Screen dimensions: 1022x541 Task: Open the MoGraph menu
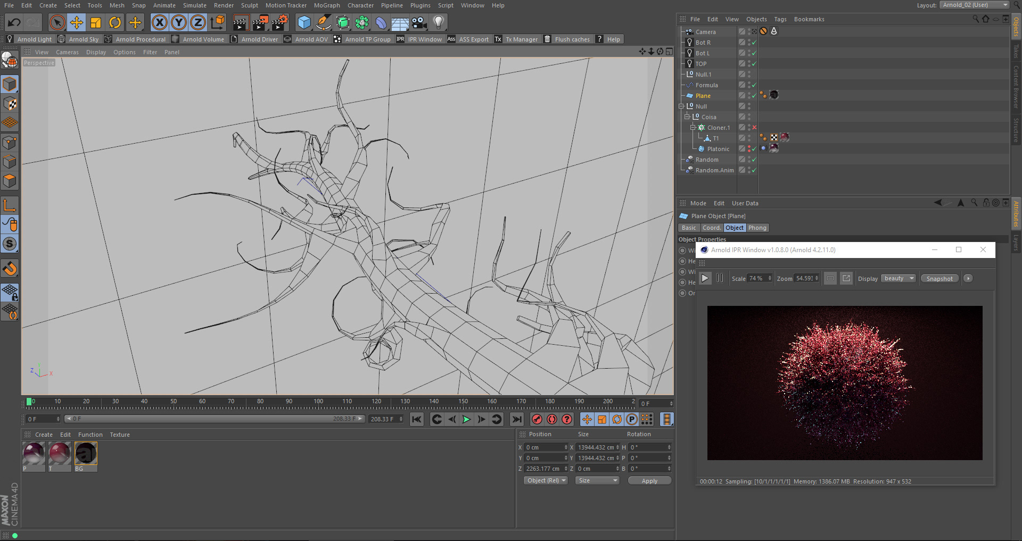pos(326,5)
